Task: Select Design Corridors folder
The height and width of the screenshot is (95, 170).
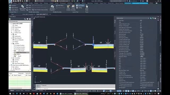Action: pyautogui.click(x=20, y=45)
